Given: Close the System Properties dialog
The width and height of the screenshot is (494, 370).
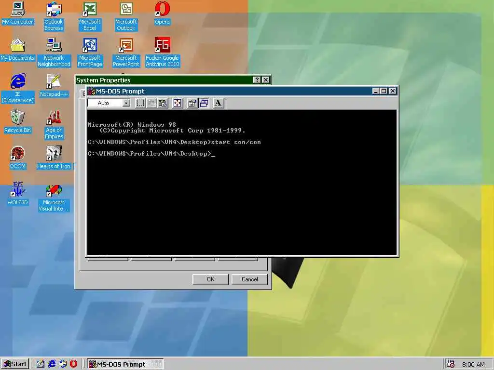Looking at the screenshot, I should (266, 80).
